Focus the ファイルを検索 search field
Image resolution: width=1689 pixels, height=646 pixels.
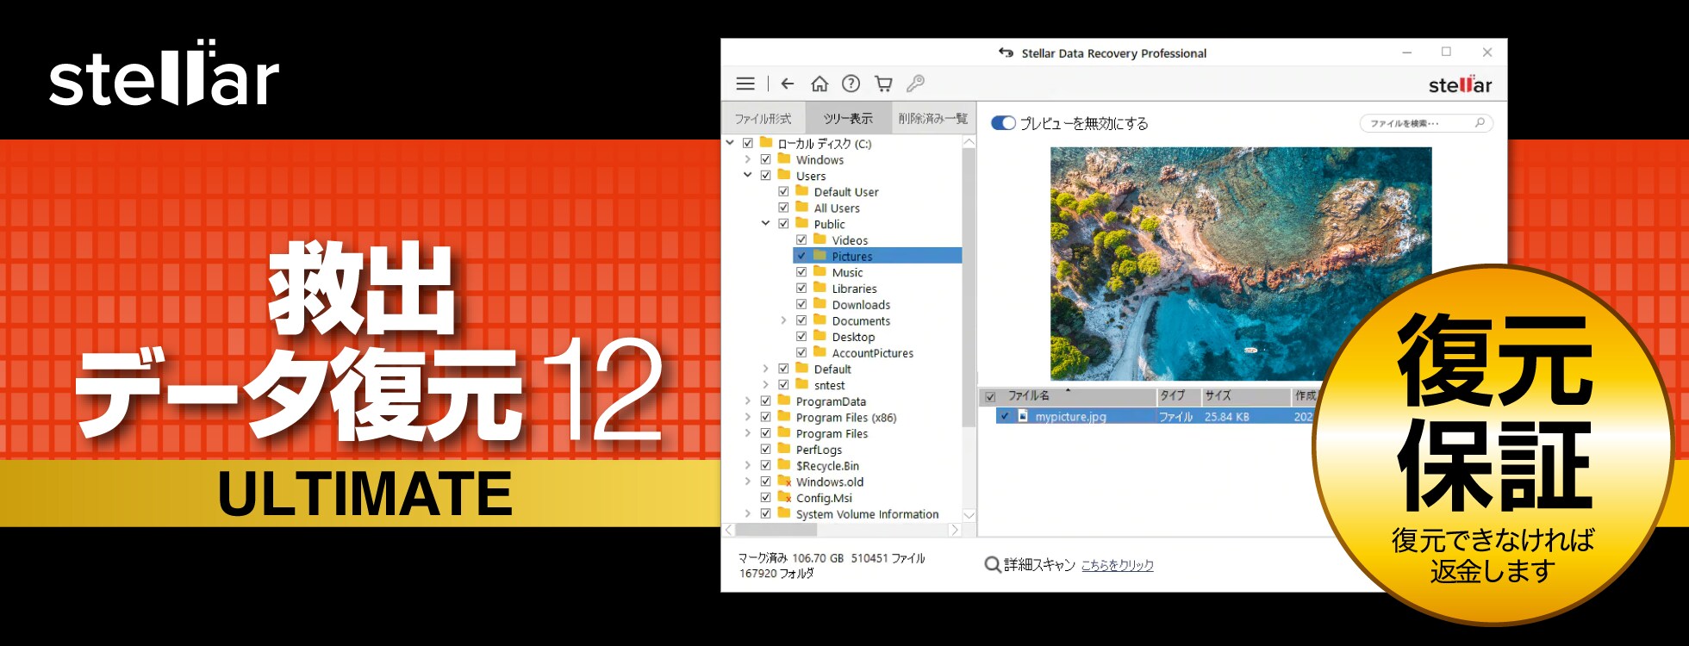1426,123
